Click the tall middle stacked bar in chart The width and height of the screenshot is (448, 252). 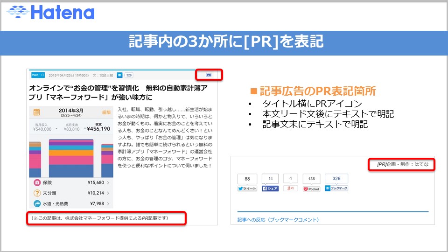pyautogui.click(x=71, y=158)
